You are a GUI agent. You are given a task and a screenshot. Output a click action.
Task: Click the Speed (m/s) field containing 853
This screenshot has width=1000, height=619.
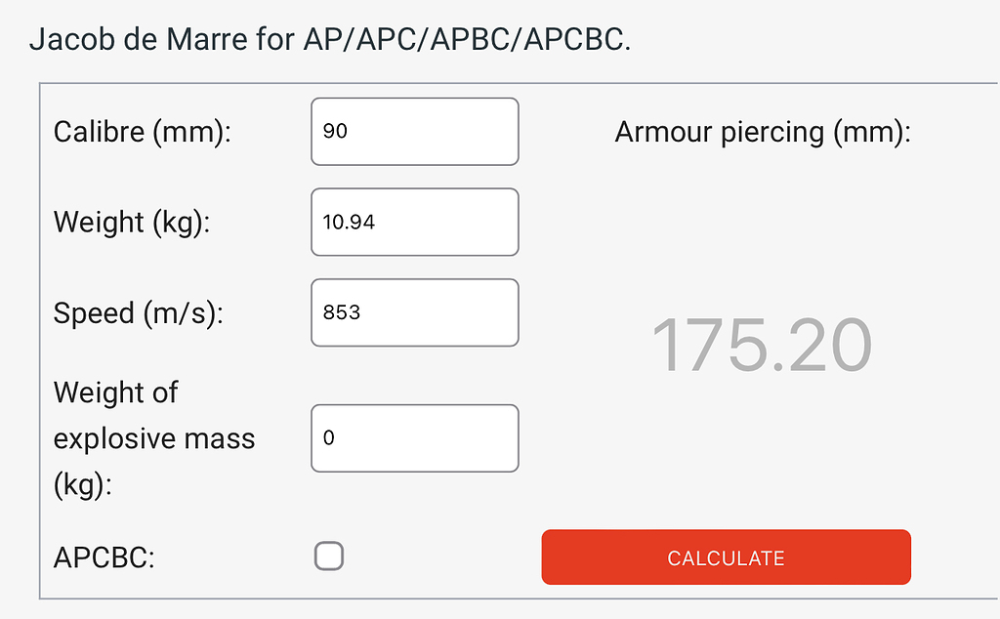pos(414,312)
